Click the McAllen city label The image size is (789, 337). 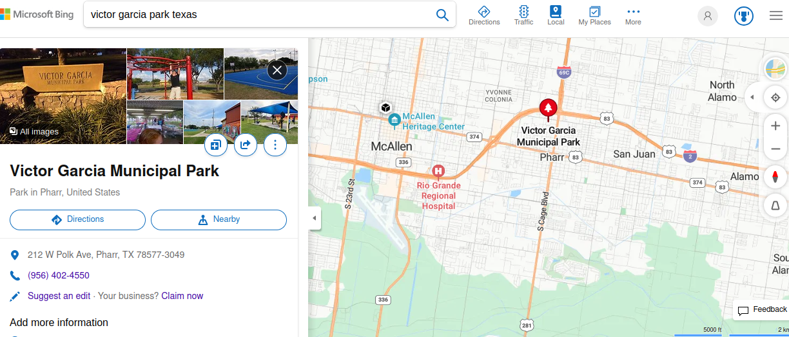pyautogui.click(x=391, y=147)
